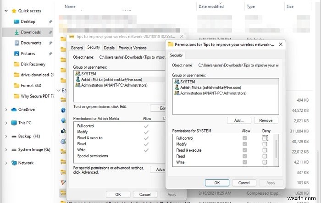The width and height of the screenshot is (321, 203).
Task: Toggle Allow checkbox for Full control
Action: click(244, 138)
